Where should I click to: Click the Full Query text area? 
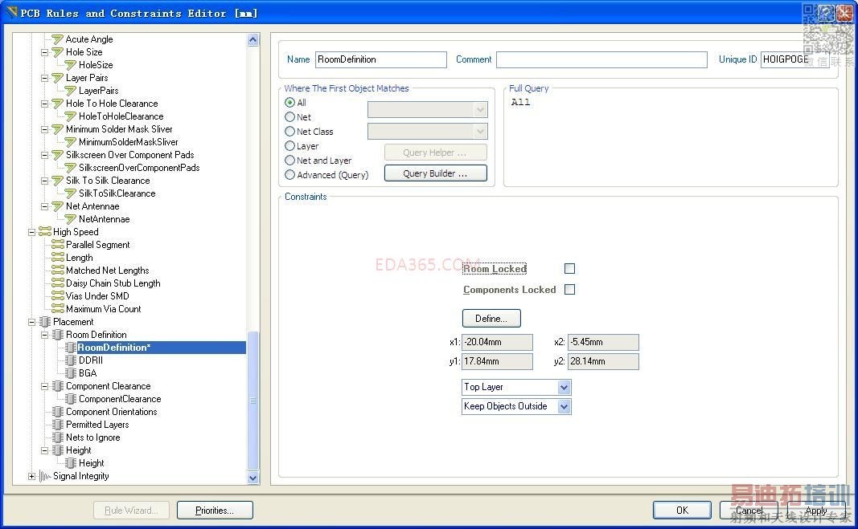[x=671, y=140]
